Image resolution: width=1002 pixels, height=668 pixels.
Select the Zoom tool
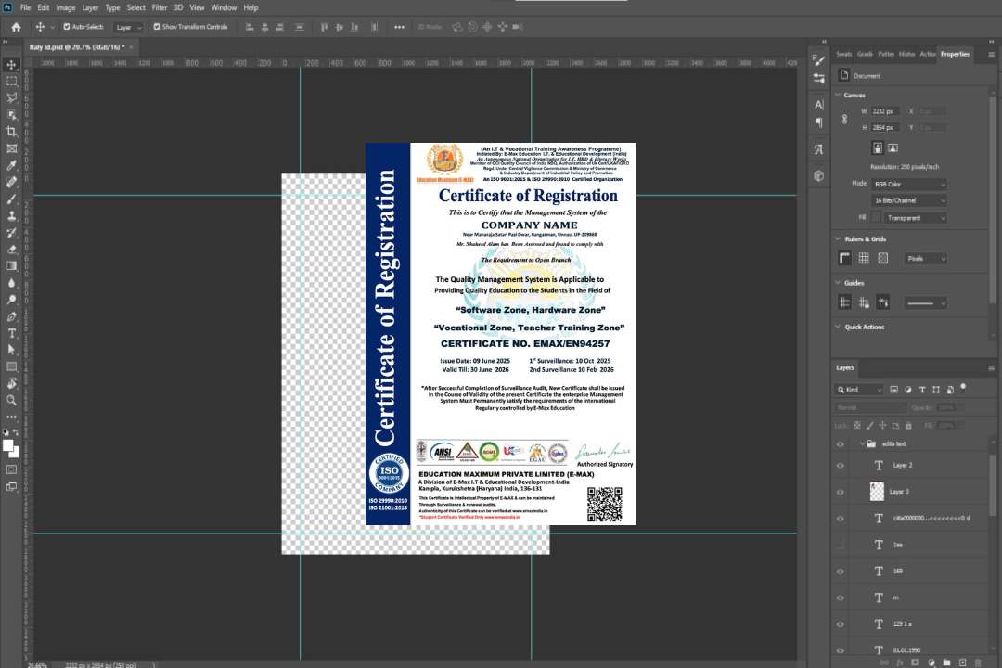[x=11, y=400]
